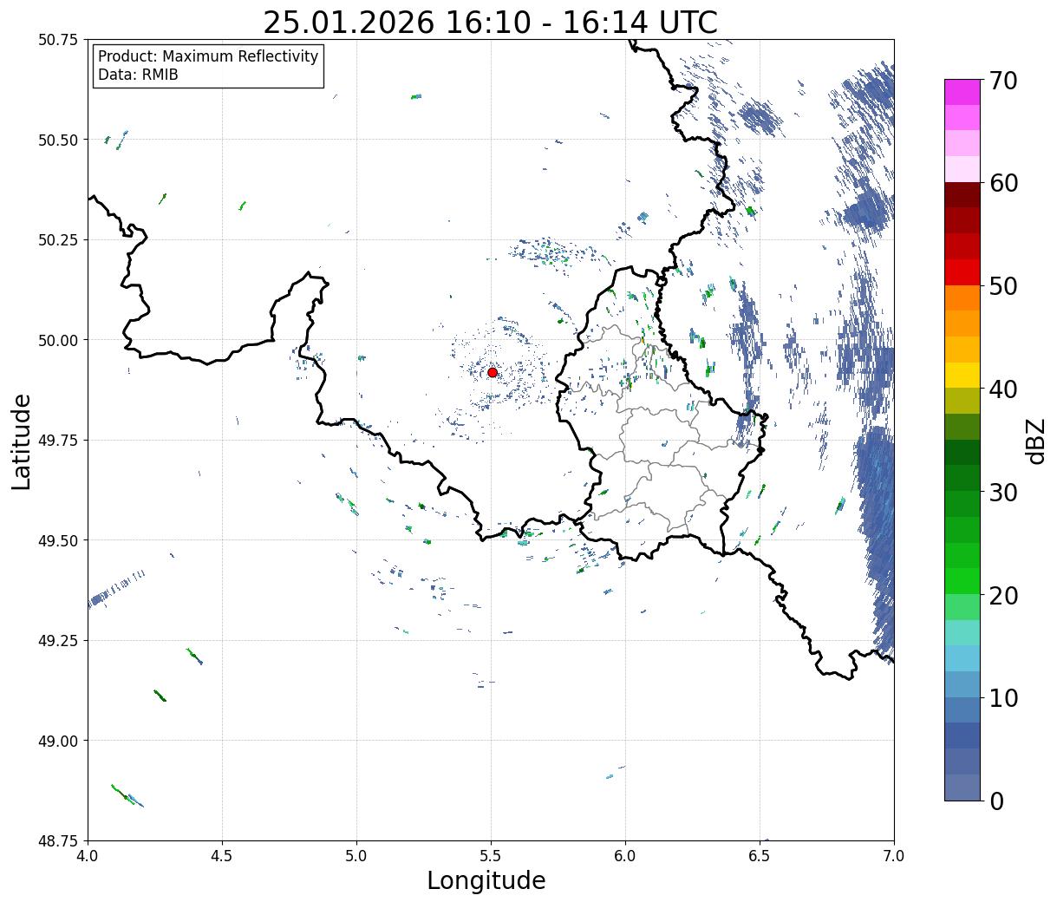Click longitude tick label 4.5
Screen dimensions: 1057x902
222,856
